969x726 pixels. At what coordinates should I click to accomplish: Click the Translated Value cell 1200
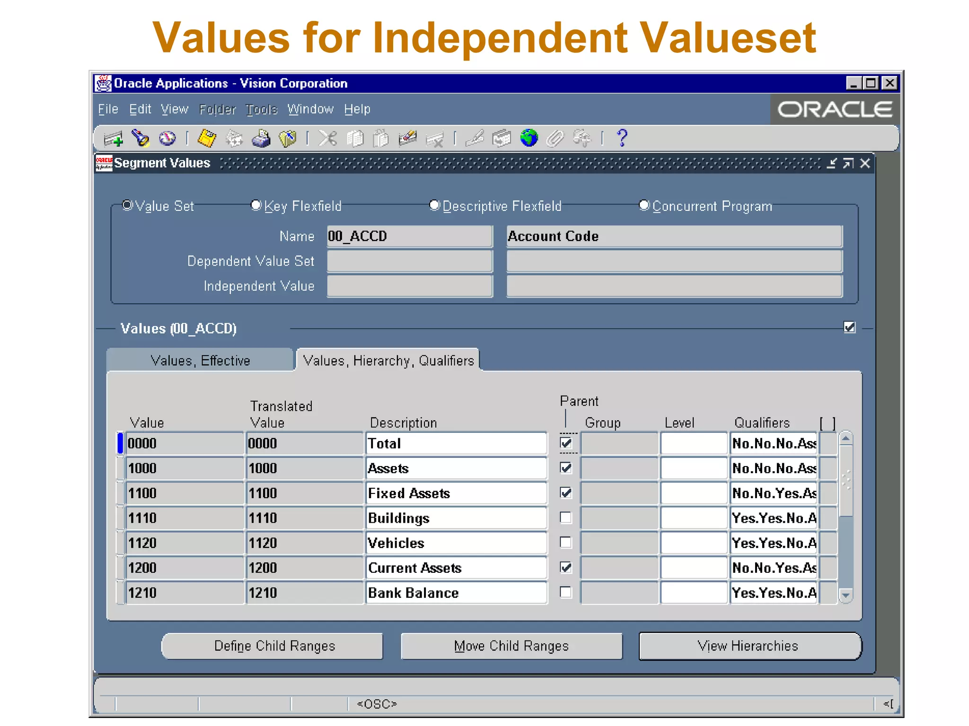pyautogui.click(x=305, y=568)
